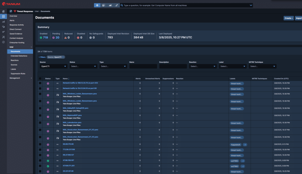Open the modules grid icon in left rail
302x174 pixels.
click(x=4, y=16)
